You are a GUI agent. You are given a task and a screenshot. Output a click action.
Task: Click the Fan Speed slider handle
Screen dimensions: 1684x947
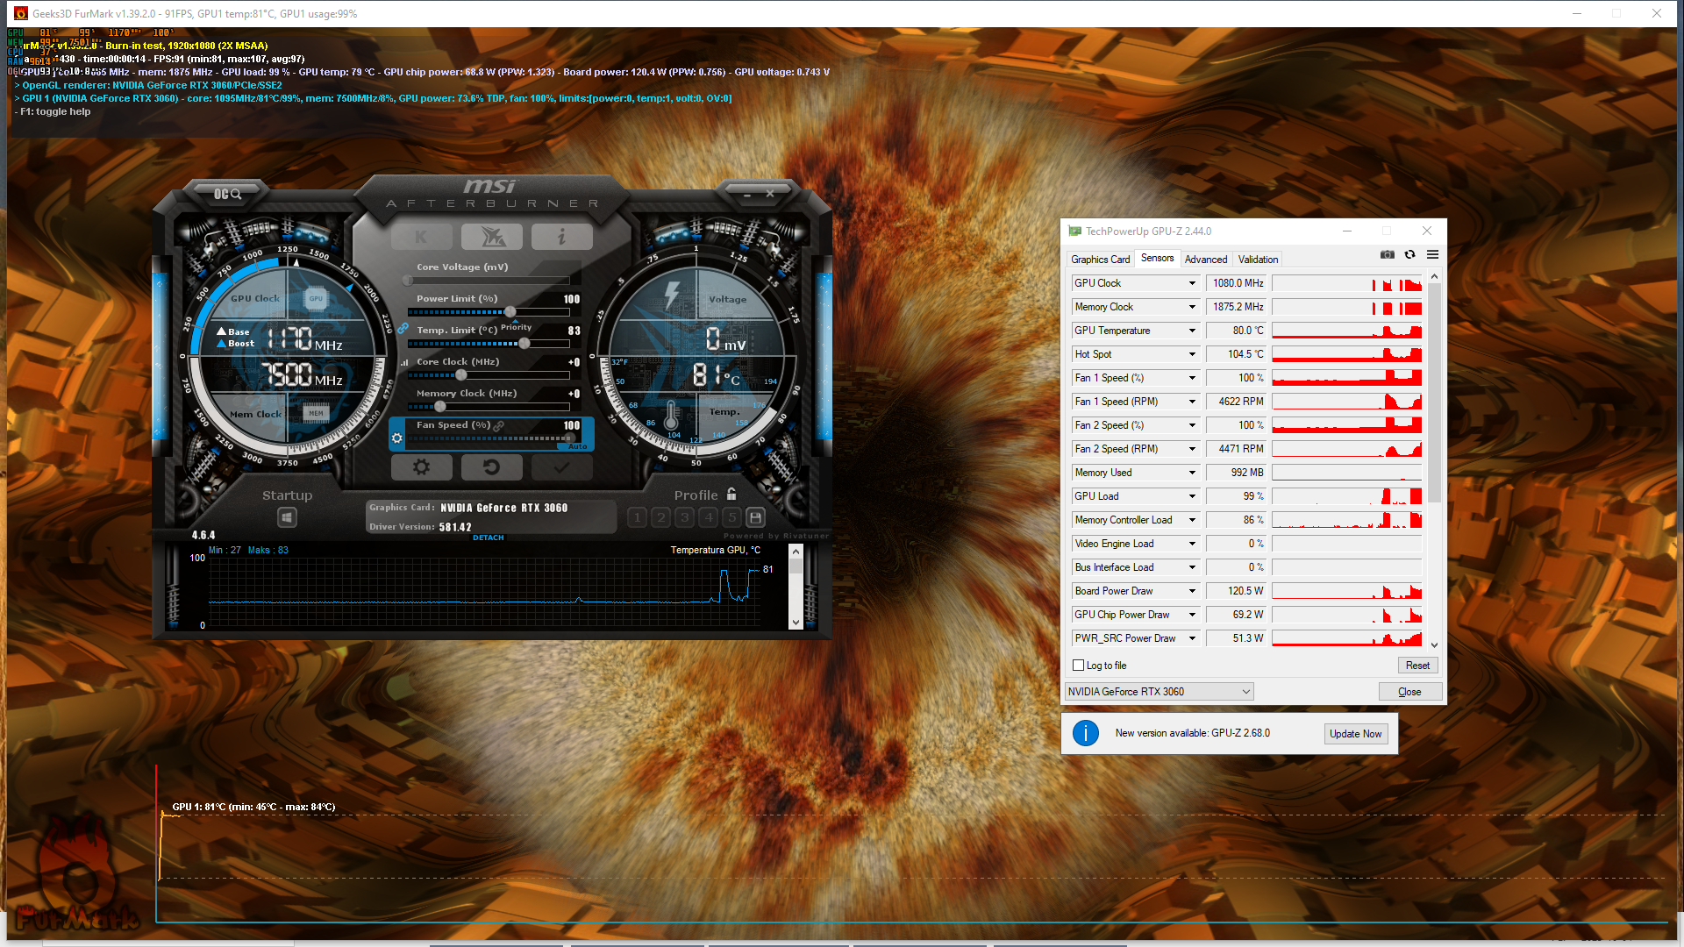pos(569,438)
